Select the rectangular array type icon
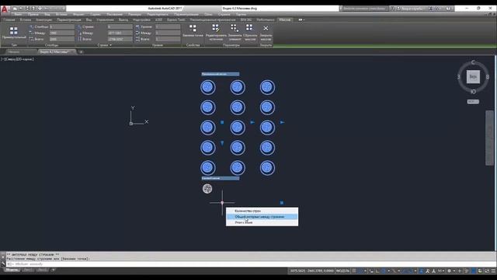The width and height of the screenshot is (497, 280). [14, 30]
